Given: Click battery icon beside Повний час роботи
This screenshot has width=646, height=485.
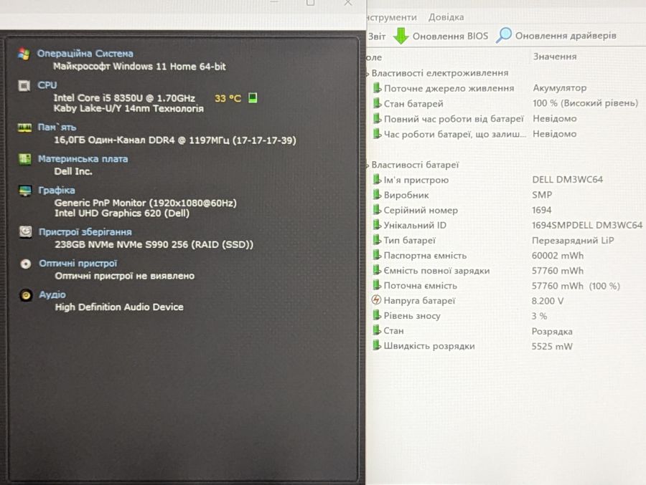Looking at the screenshot, I should click(377, 118).
